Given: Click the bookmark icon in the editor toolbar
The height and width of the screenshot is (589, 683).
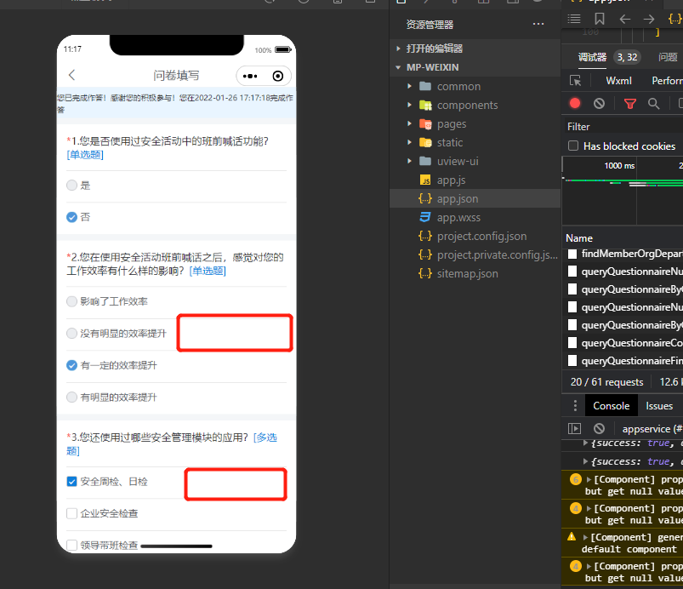Looking at the screenshot, I should (599, 18).
